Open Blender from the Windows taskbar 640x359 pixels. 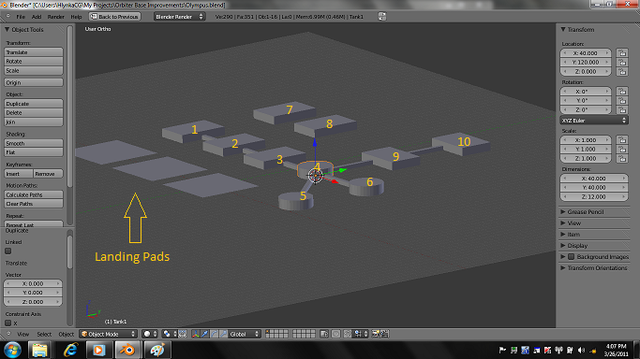point(127,350)
